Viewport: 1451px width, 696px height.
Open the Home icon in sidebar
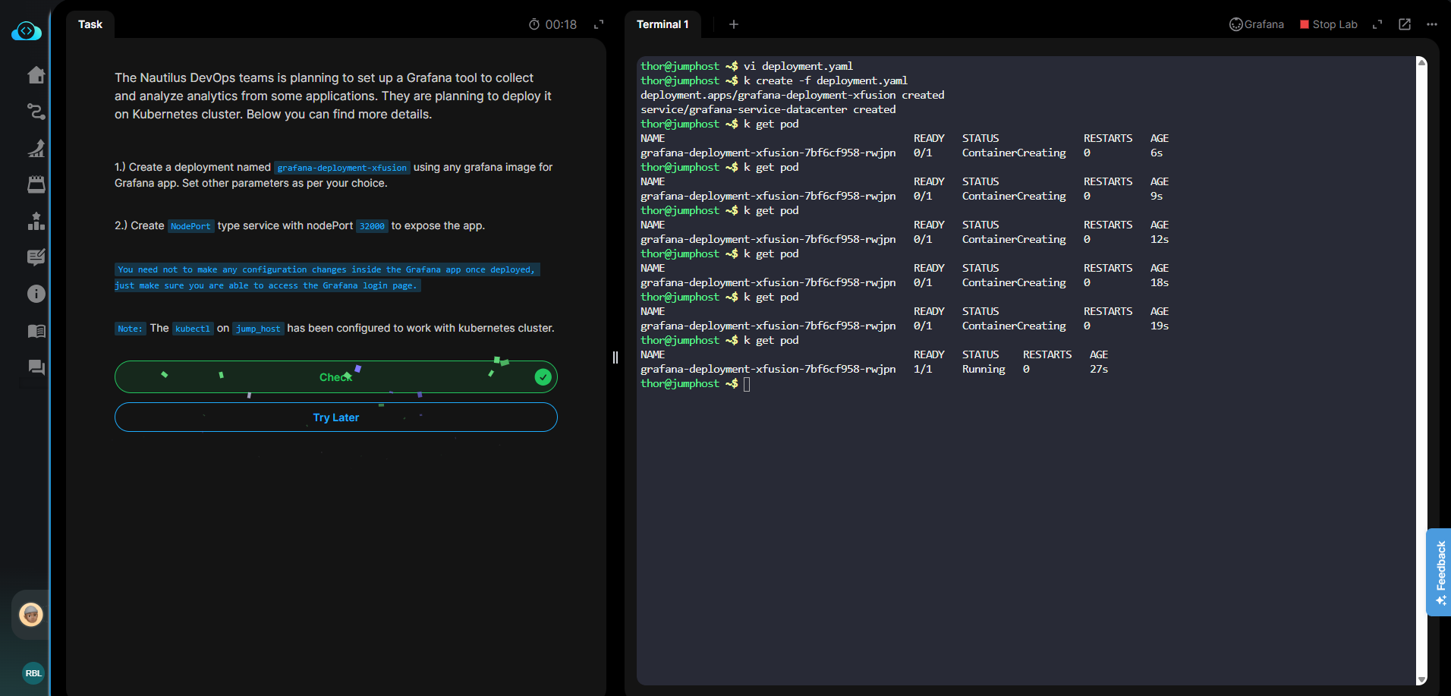(36, 75)
